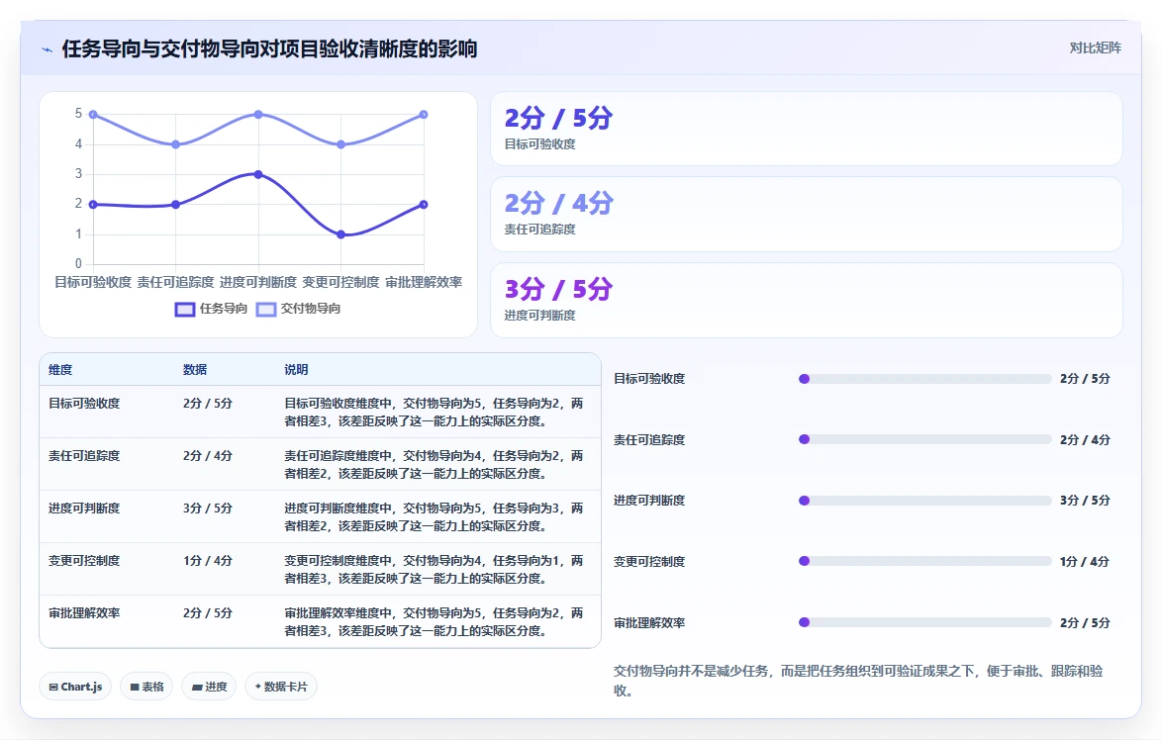Click the 变更可控制度 progress bar
This screenshot has height=740, width=1162.
click(x=924, y=561)
